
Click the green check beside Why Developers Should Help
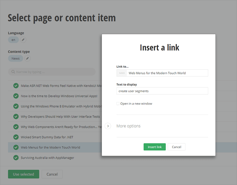point(16,117)
